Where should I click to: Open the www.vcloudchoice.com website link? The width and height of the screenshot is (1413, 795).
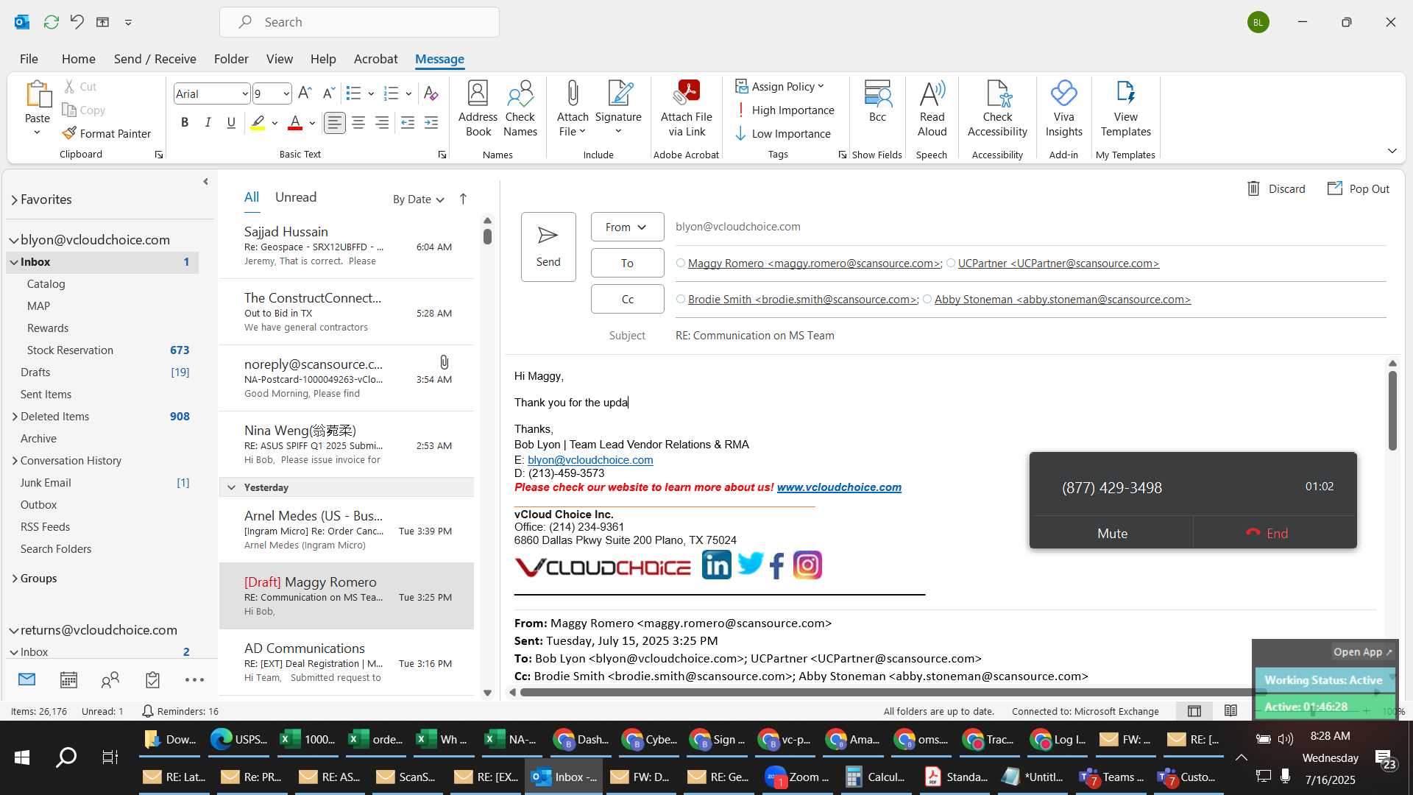coord(839,487)
